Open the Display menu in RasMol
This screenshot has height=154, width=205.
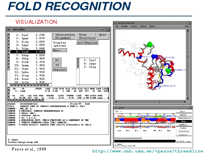click(x=124, y=26)
